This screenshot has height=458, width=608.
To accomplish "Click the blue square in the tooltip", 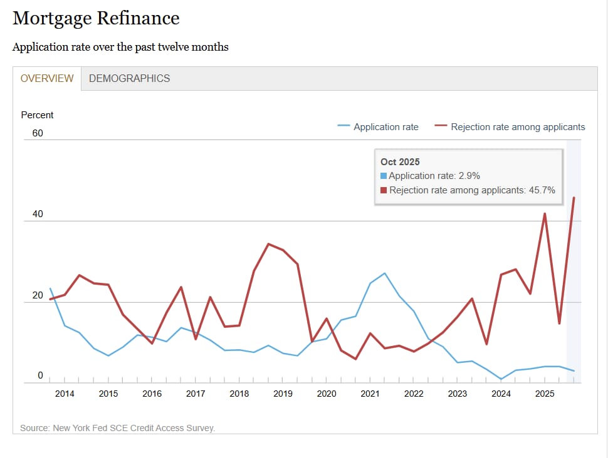I will [384, 176].
